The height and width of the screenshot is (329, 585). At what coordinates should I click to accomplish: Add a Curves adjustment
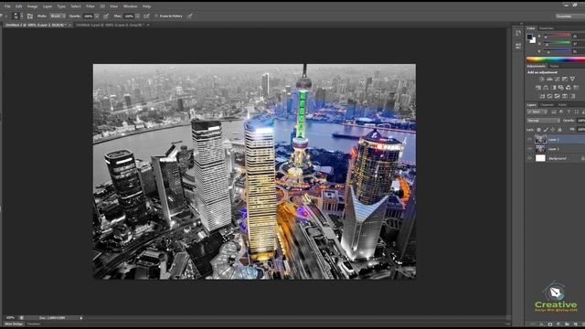tap(557, 80)
